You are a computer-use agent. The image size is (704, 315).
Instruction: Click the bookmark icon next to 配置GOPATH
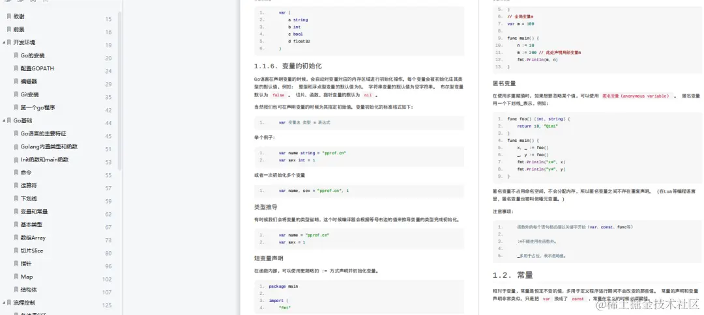click(x=16, y=68)
